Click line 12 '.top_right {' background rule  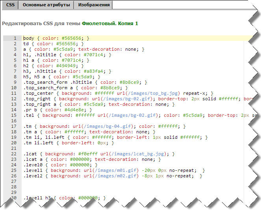[x=138, y=99]
